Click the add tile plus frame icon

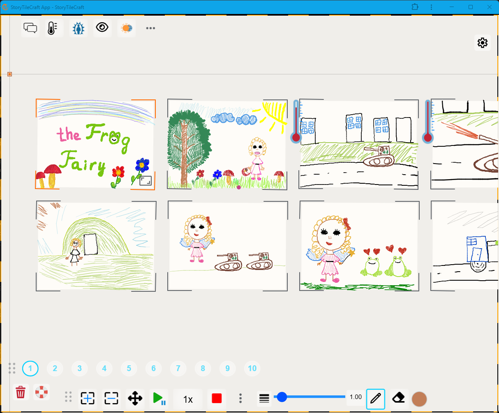point(88,398)
